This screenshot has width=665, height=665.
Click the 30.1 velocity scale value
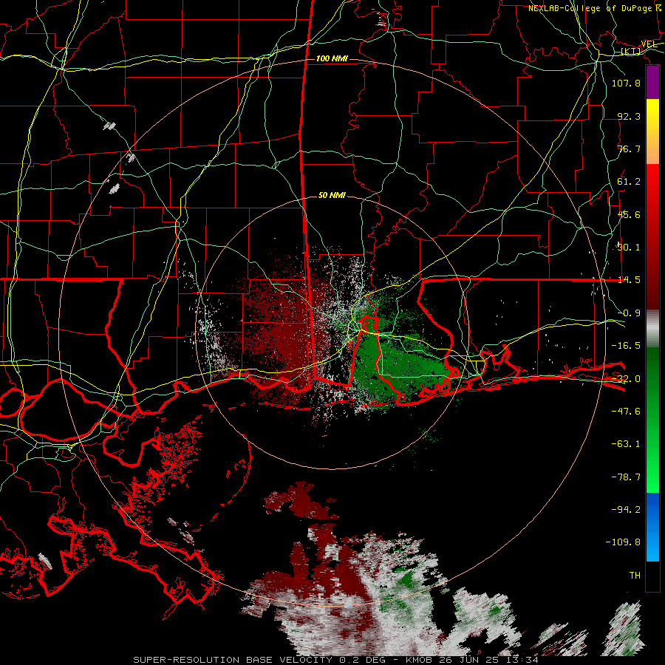[629, 248]
